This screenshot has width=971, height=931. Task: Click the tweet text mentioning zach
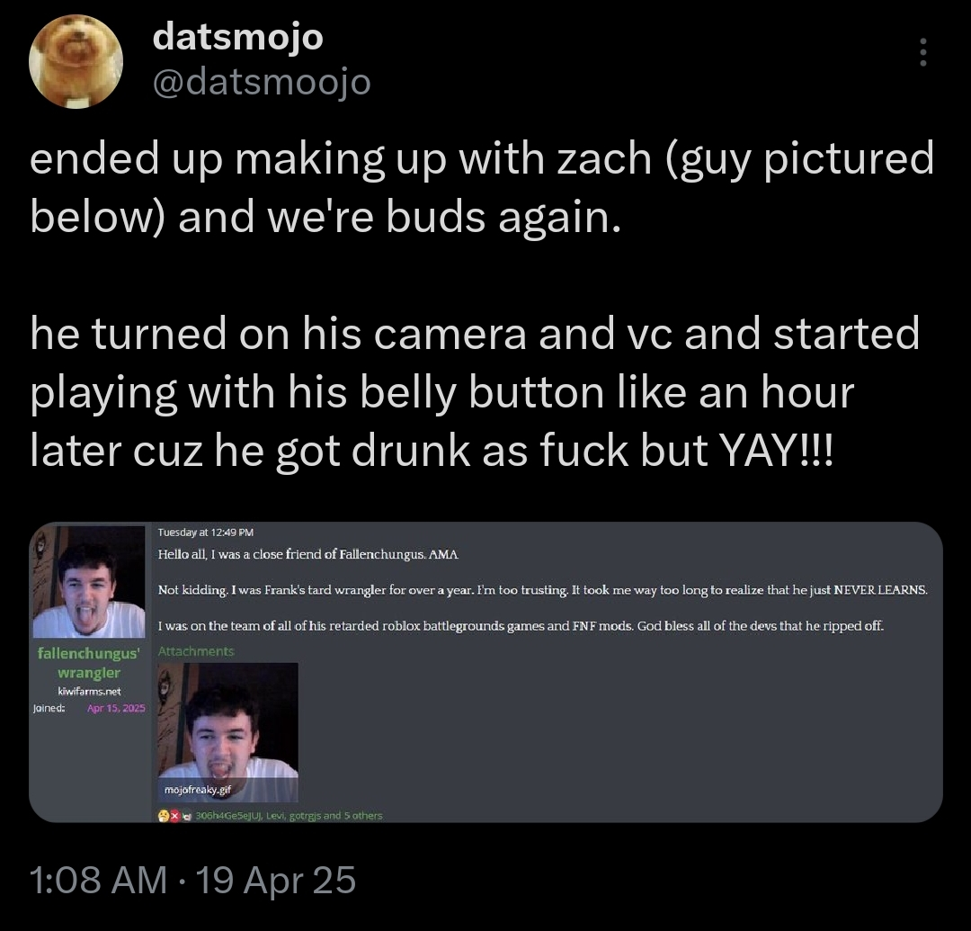[x=481, y=187]
